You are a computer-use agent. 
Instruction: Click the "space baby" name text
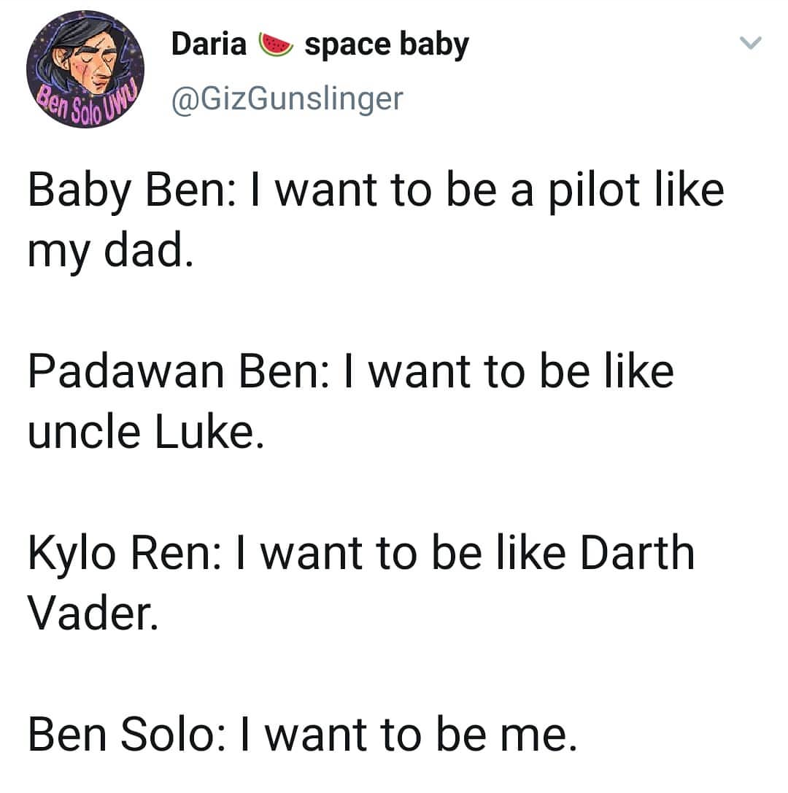coord(387,45)
